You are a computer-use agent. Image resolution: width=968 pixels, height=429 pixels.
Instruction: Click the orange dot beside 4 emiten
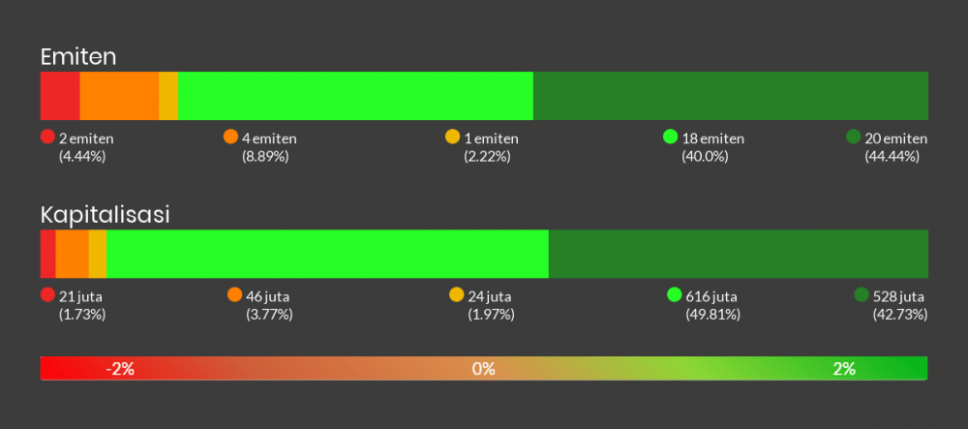[230, 137]
